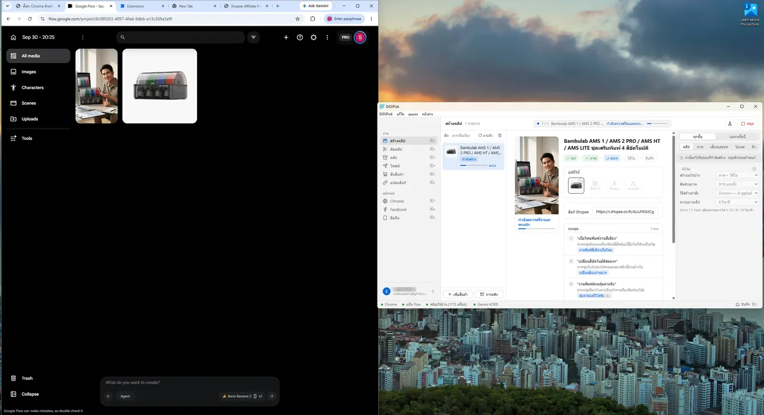Open Chrome extensions puzzle icon

[x=312, y=19]
